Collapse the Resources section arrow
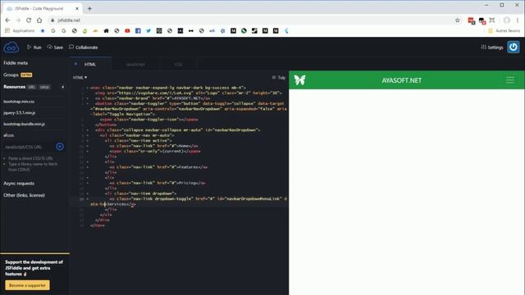This screenshot has height=295, width=525. 62,87
